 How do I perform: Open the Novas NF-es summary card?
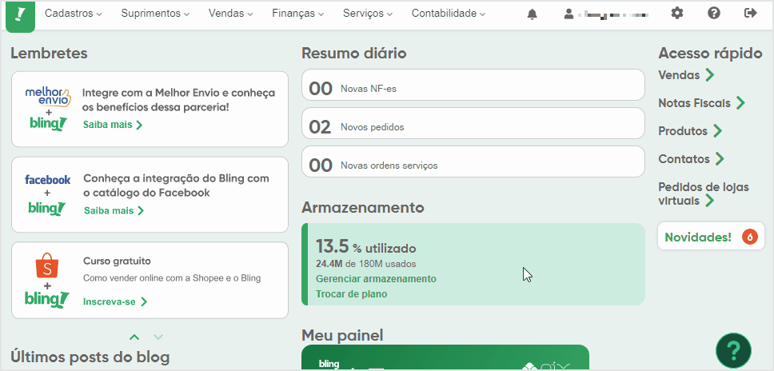point(473,85)
